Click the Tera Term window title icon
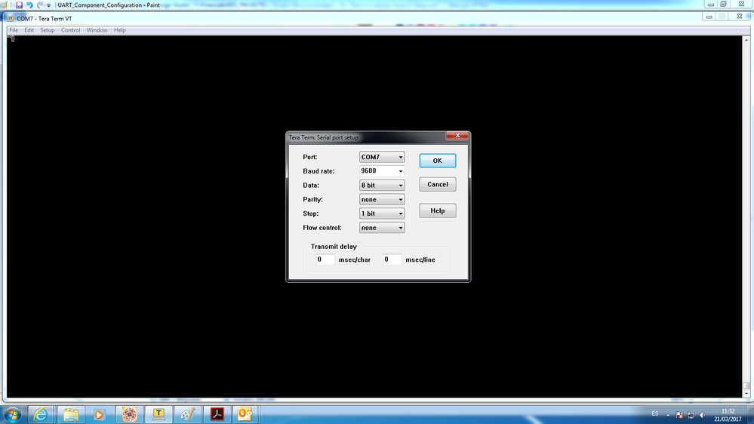Image resolution: width=754 pixels, height=424 pixels. [x=11, y=19]
